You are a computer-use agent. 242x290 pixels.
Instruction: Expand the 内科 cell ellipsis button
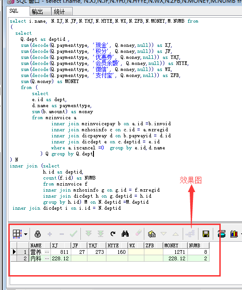coord(47,258)
